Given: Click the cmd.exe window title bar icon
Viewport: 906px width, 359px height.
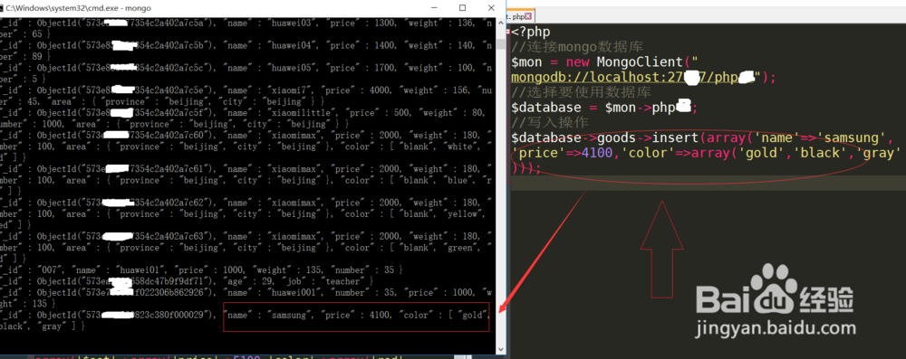Looking at the screenshot, I should point(3,9).
